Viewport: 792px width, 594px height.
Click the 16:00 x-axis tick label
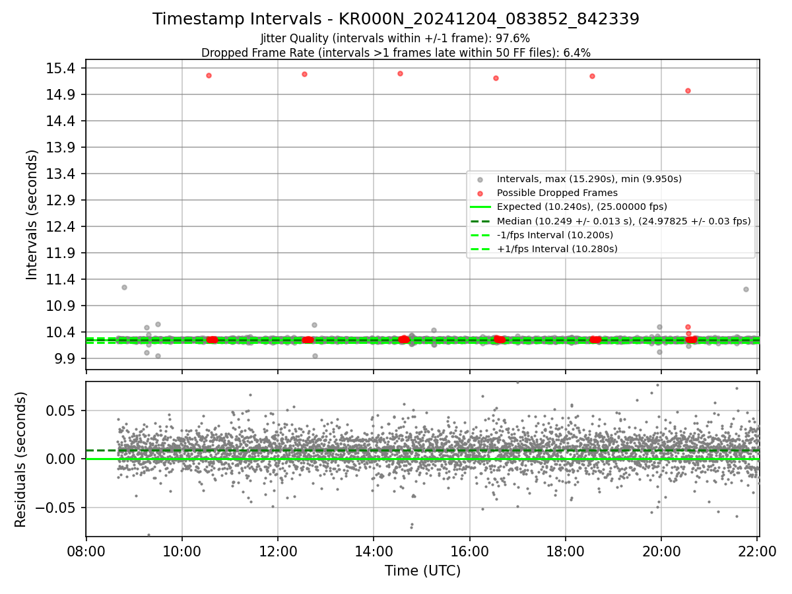[x=469, y=551]
